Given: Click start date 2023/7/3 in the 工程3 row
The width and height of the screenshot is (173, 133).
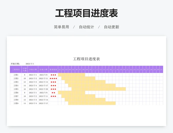Looking at the screenshot, I should coord(33,82).
